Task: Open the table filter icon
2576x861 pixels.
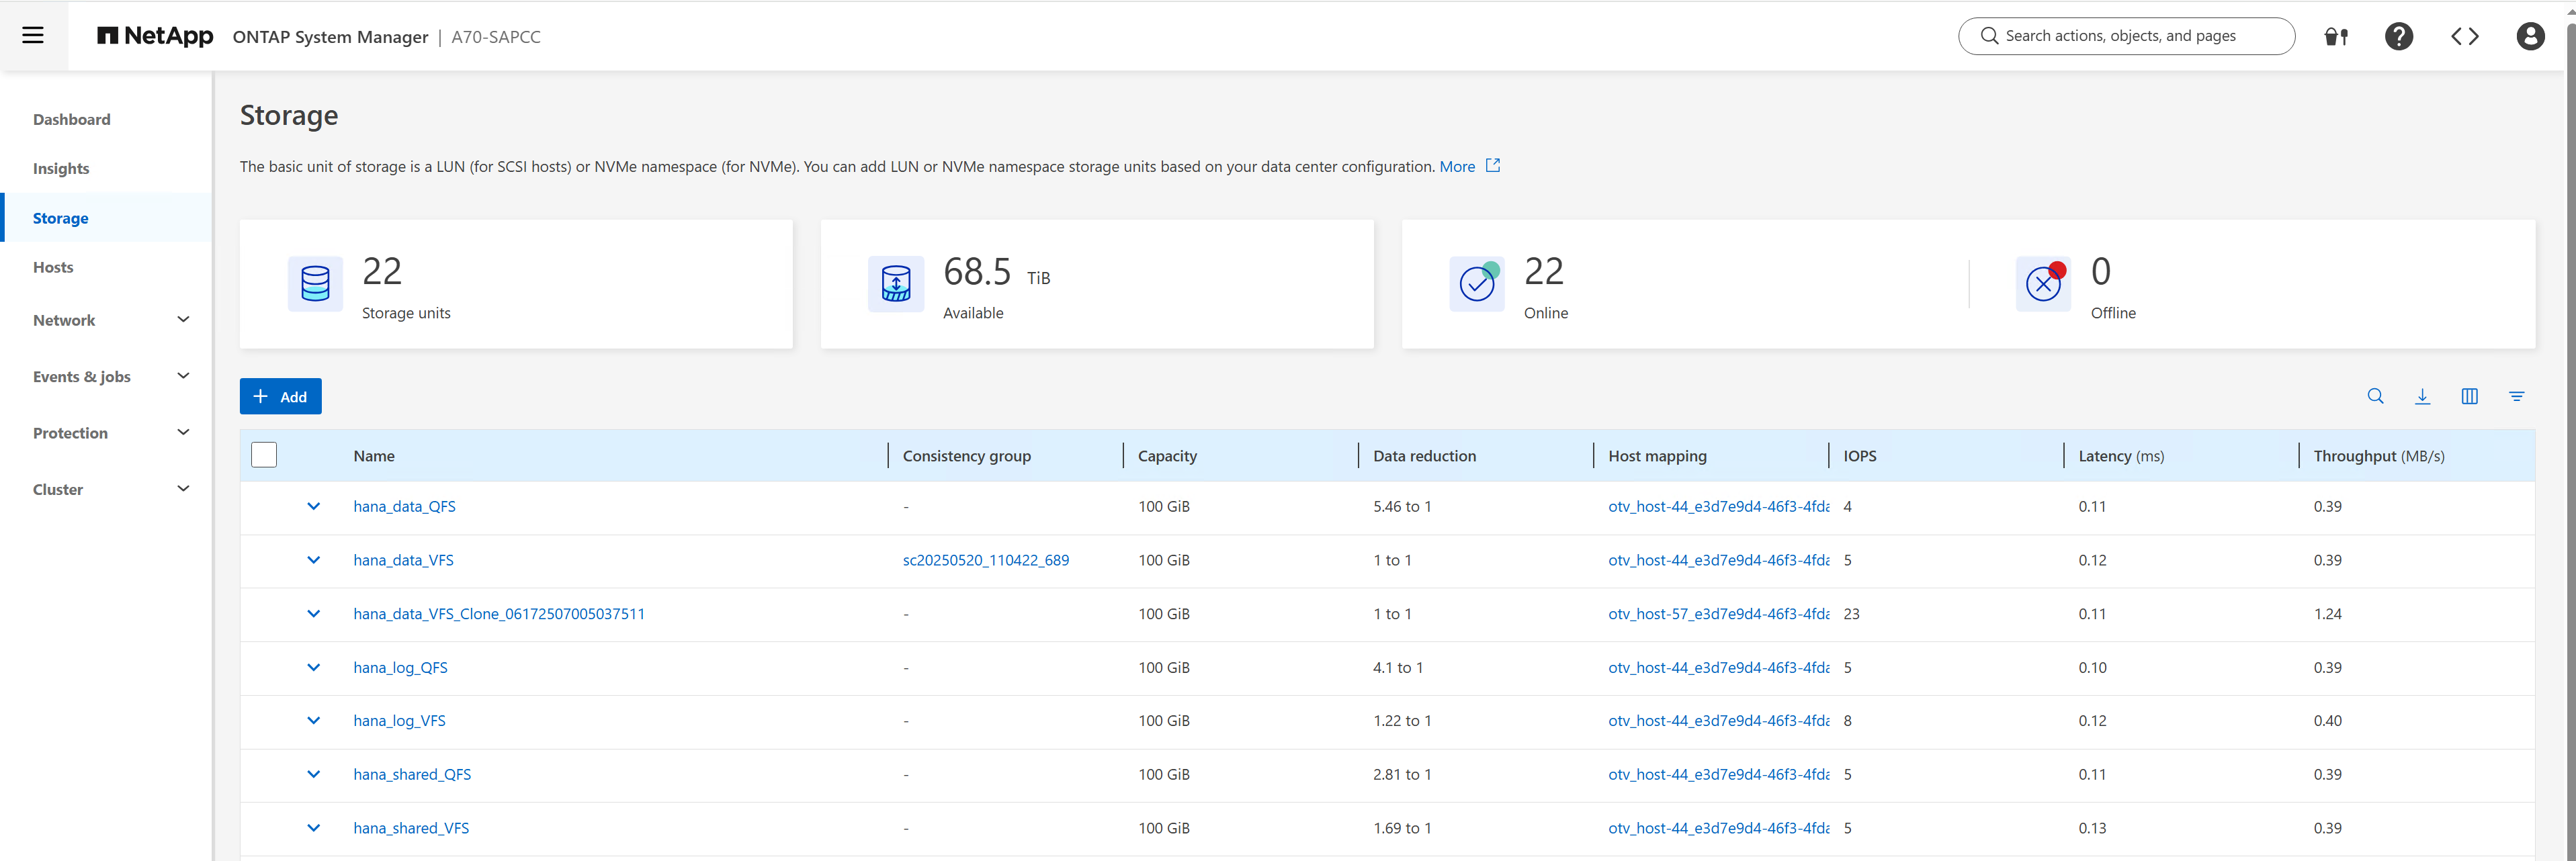Action: coord(2516,396)
